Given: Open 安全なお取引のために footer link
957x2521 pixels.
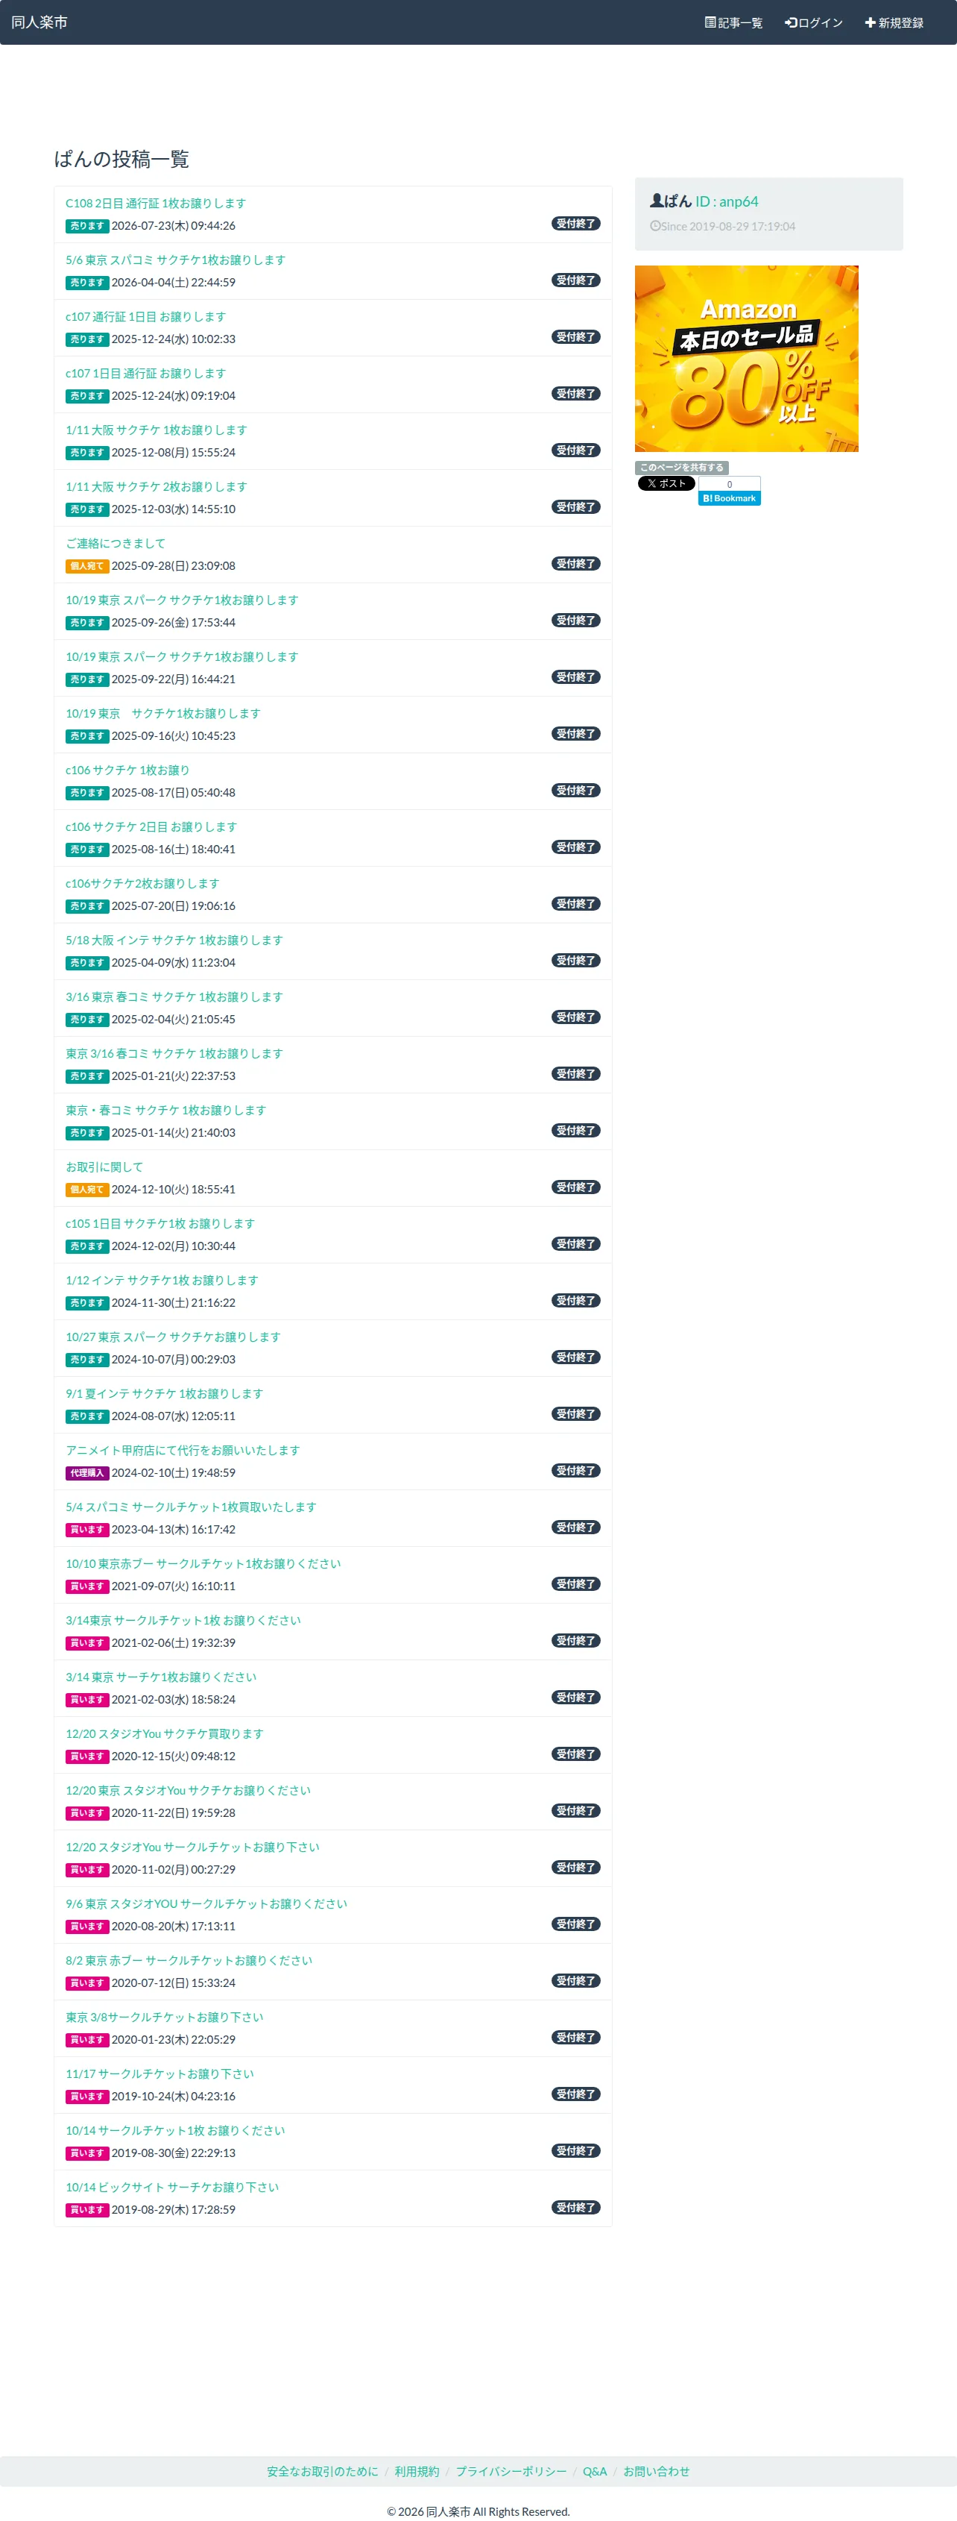Looking at the screenshot, I should click(x=323, y=2471).
